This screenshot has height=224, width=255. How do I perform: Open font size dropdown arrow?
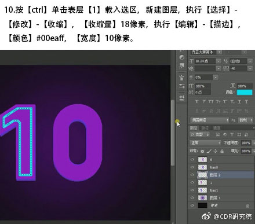pyautogui.click(x=218, y=61)
